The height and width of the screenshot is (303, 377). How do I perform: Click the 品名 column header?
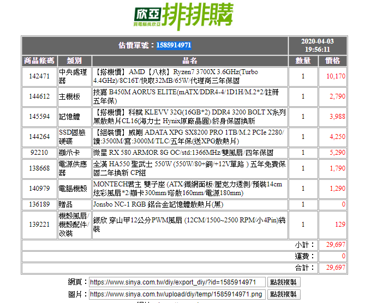pos(190,60)
